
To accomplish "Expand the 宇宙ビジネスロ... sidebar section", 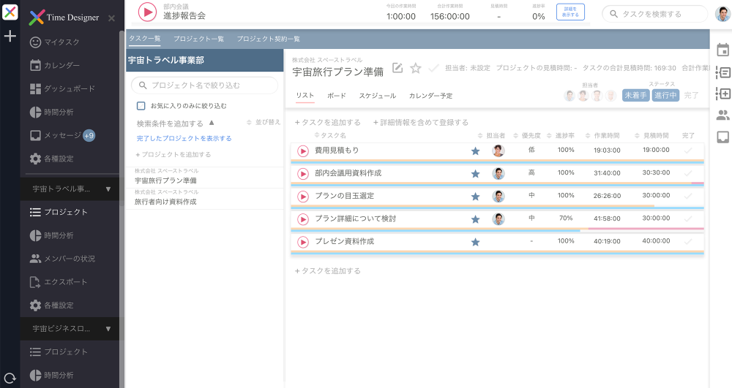I will [108, 329].
